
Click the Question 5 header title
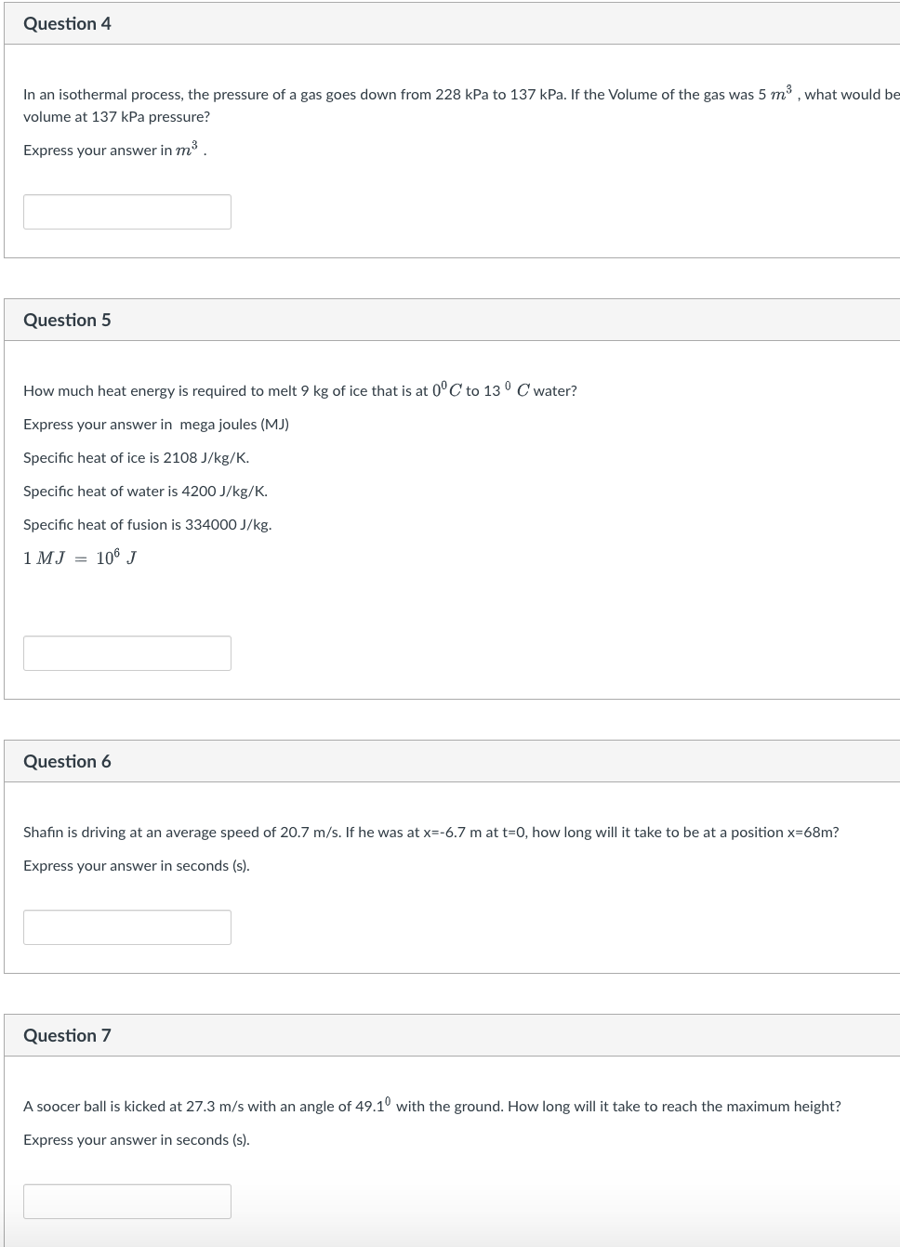[67, 321]
